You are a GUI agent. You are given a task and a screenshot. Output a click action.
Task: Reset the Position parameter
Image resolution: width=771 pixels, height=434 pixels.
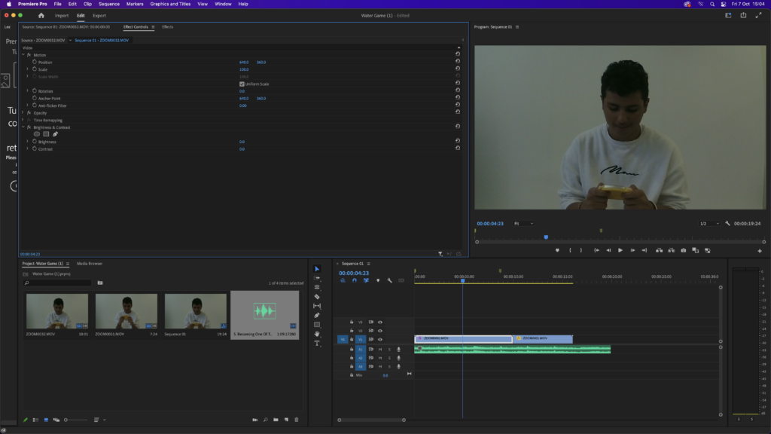pos(458,62)
